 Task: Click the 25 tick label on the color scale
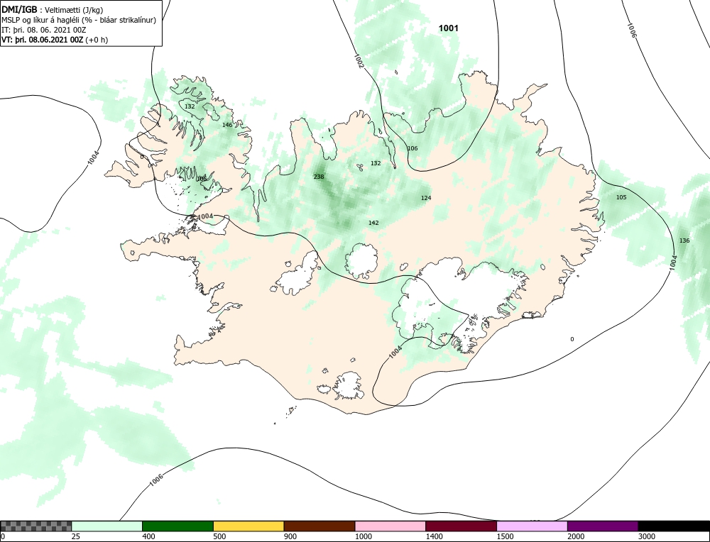tap(76, 536)
